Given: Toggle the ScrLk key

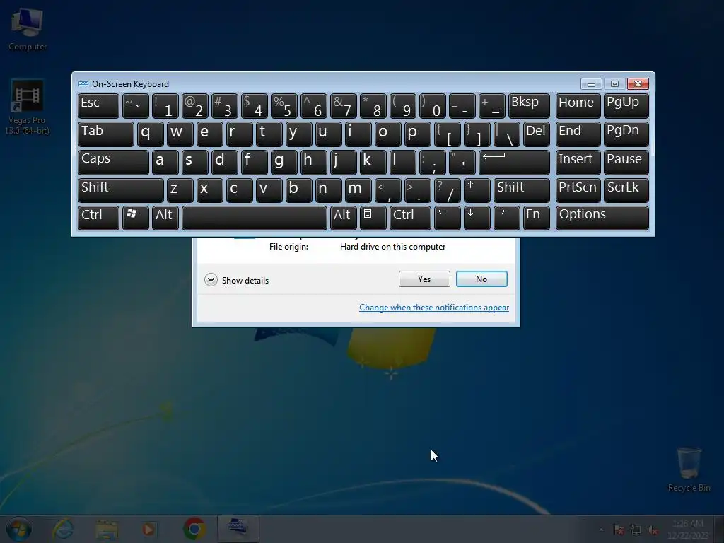Looking at the screenshot, I should (x=626, y=190).
